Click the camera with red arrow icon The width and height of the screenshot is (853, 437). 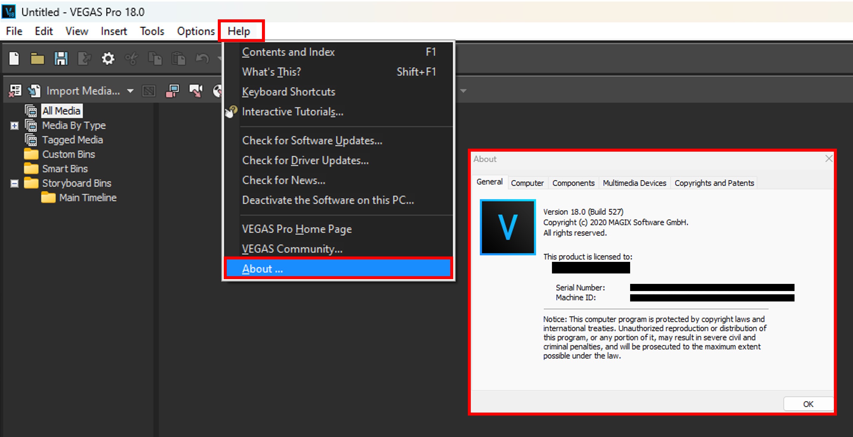click(196, 91)
